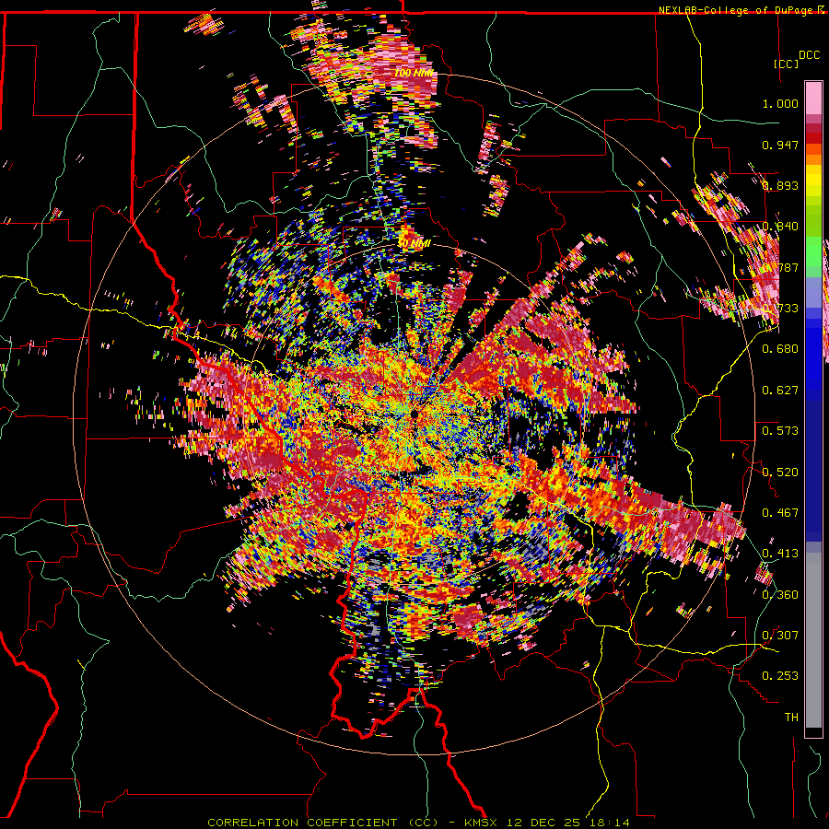Click the NEXLAB-College of DuPage label
Screen dimensions: 829x829
point(735,10)
